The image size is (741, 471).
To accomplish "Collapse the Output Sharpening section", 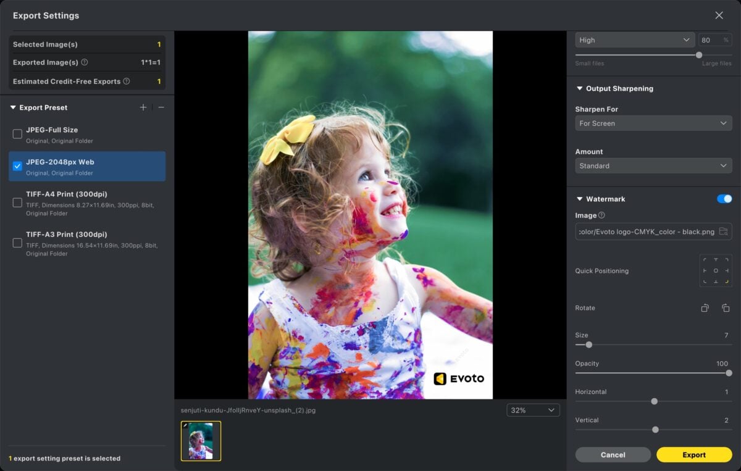I will [x=579, y=88].
